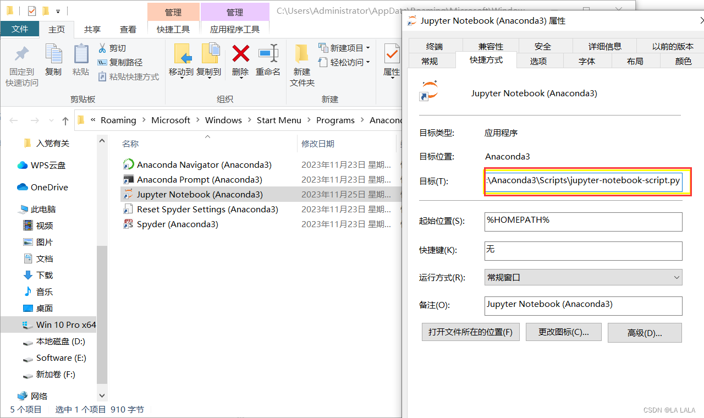
Task: Click quick access toolbar checkmark icon
Action: tap(31, 11)
